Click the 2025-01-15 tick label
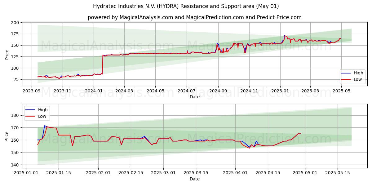This screenshot has width=372, height=186. [x=59, y=173]
